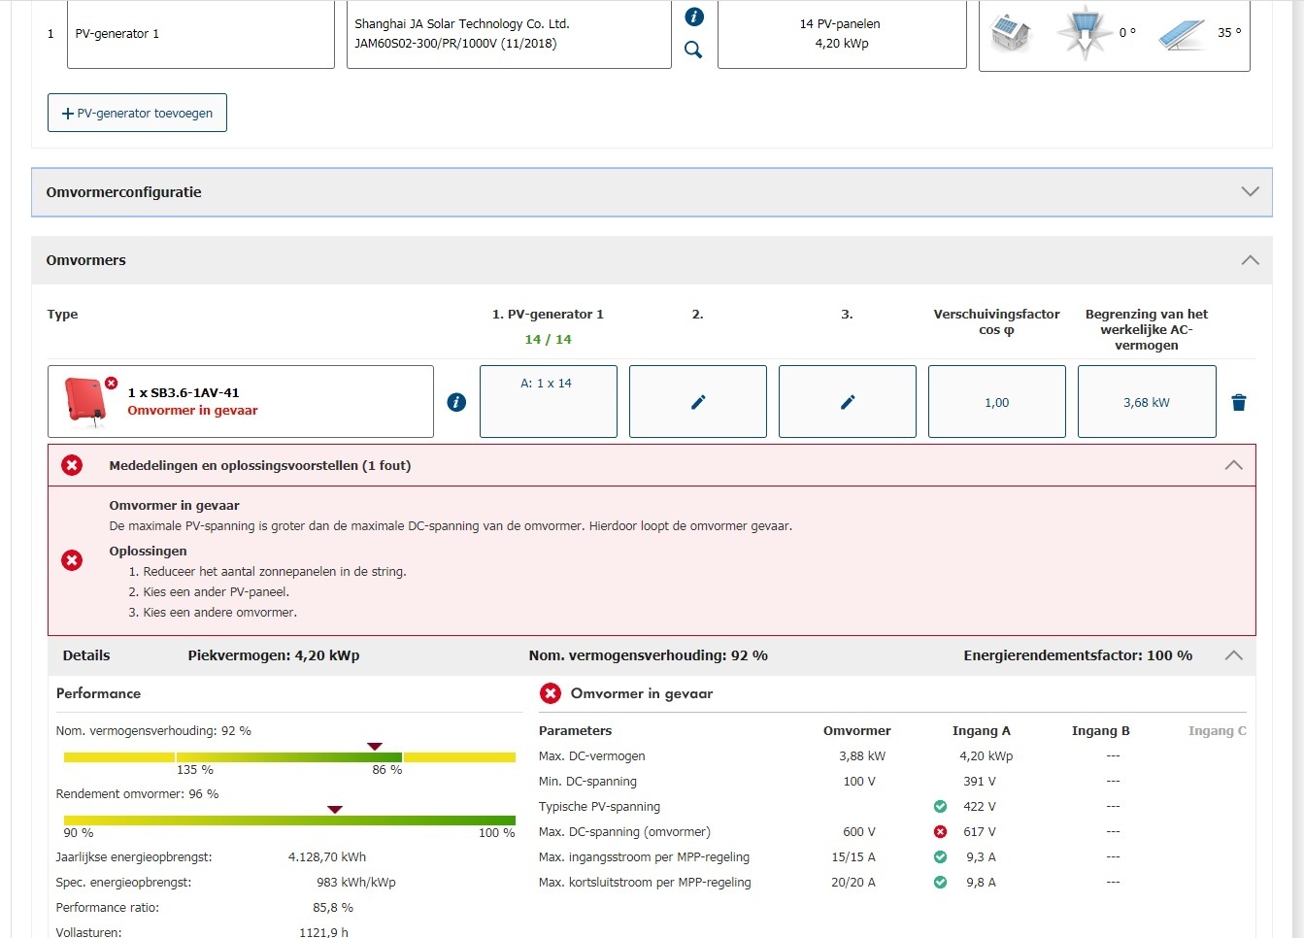The image size is (1304, 938).
Task: Click the panel tilt icon showing 35°
Action: [1182, 34]
